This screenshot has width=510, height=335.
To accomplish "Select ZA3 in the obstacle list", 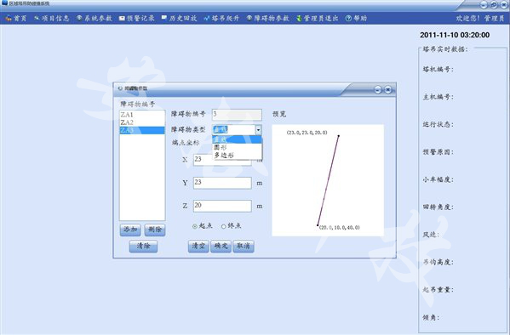I will [x=142, y=130].
